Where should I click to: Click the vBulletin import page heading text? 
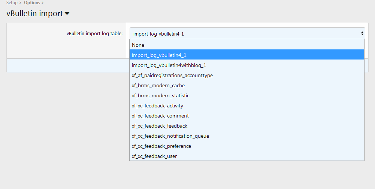[x=34, y=13]
